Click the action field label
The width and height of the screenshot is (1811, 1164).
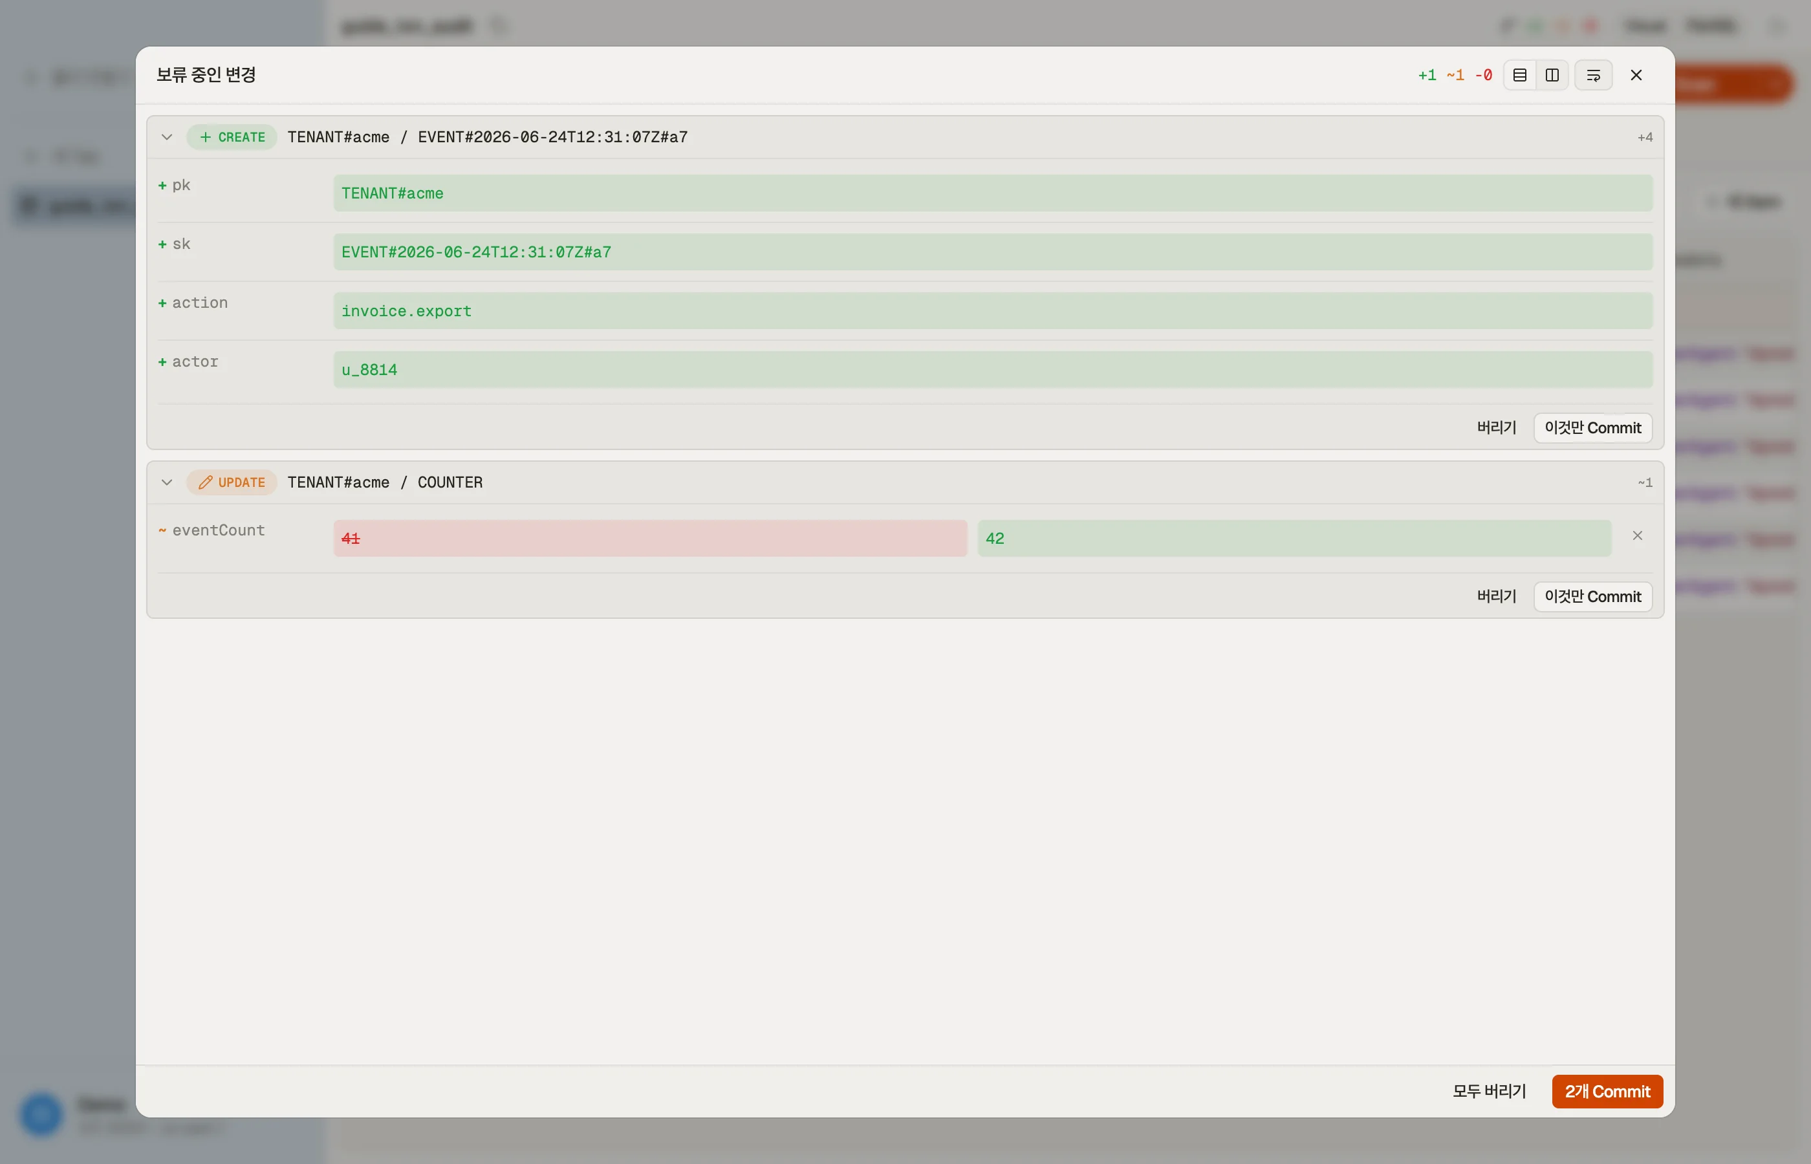pos(200,303)
